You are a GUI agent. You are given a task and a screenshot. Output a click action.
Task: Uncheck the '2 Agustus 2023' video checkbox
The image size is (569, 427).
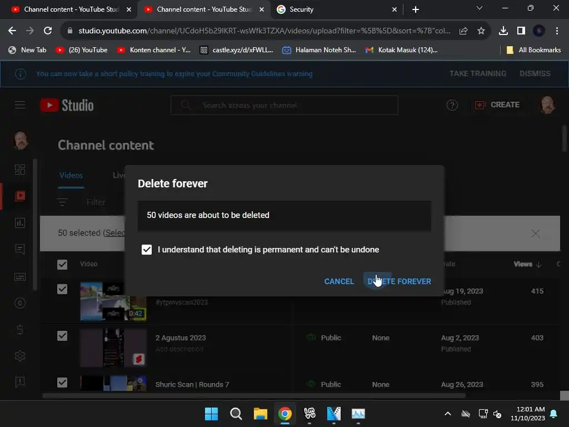[x=62, y=336]
